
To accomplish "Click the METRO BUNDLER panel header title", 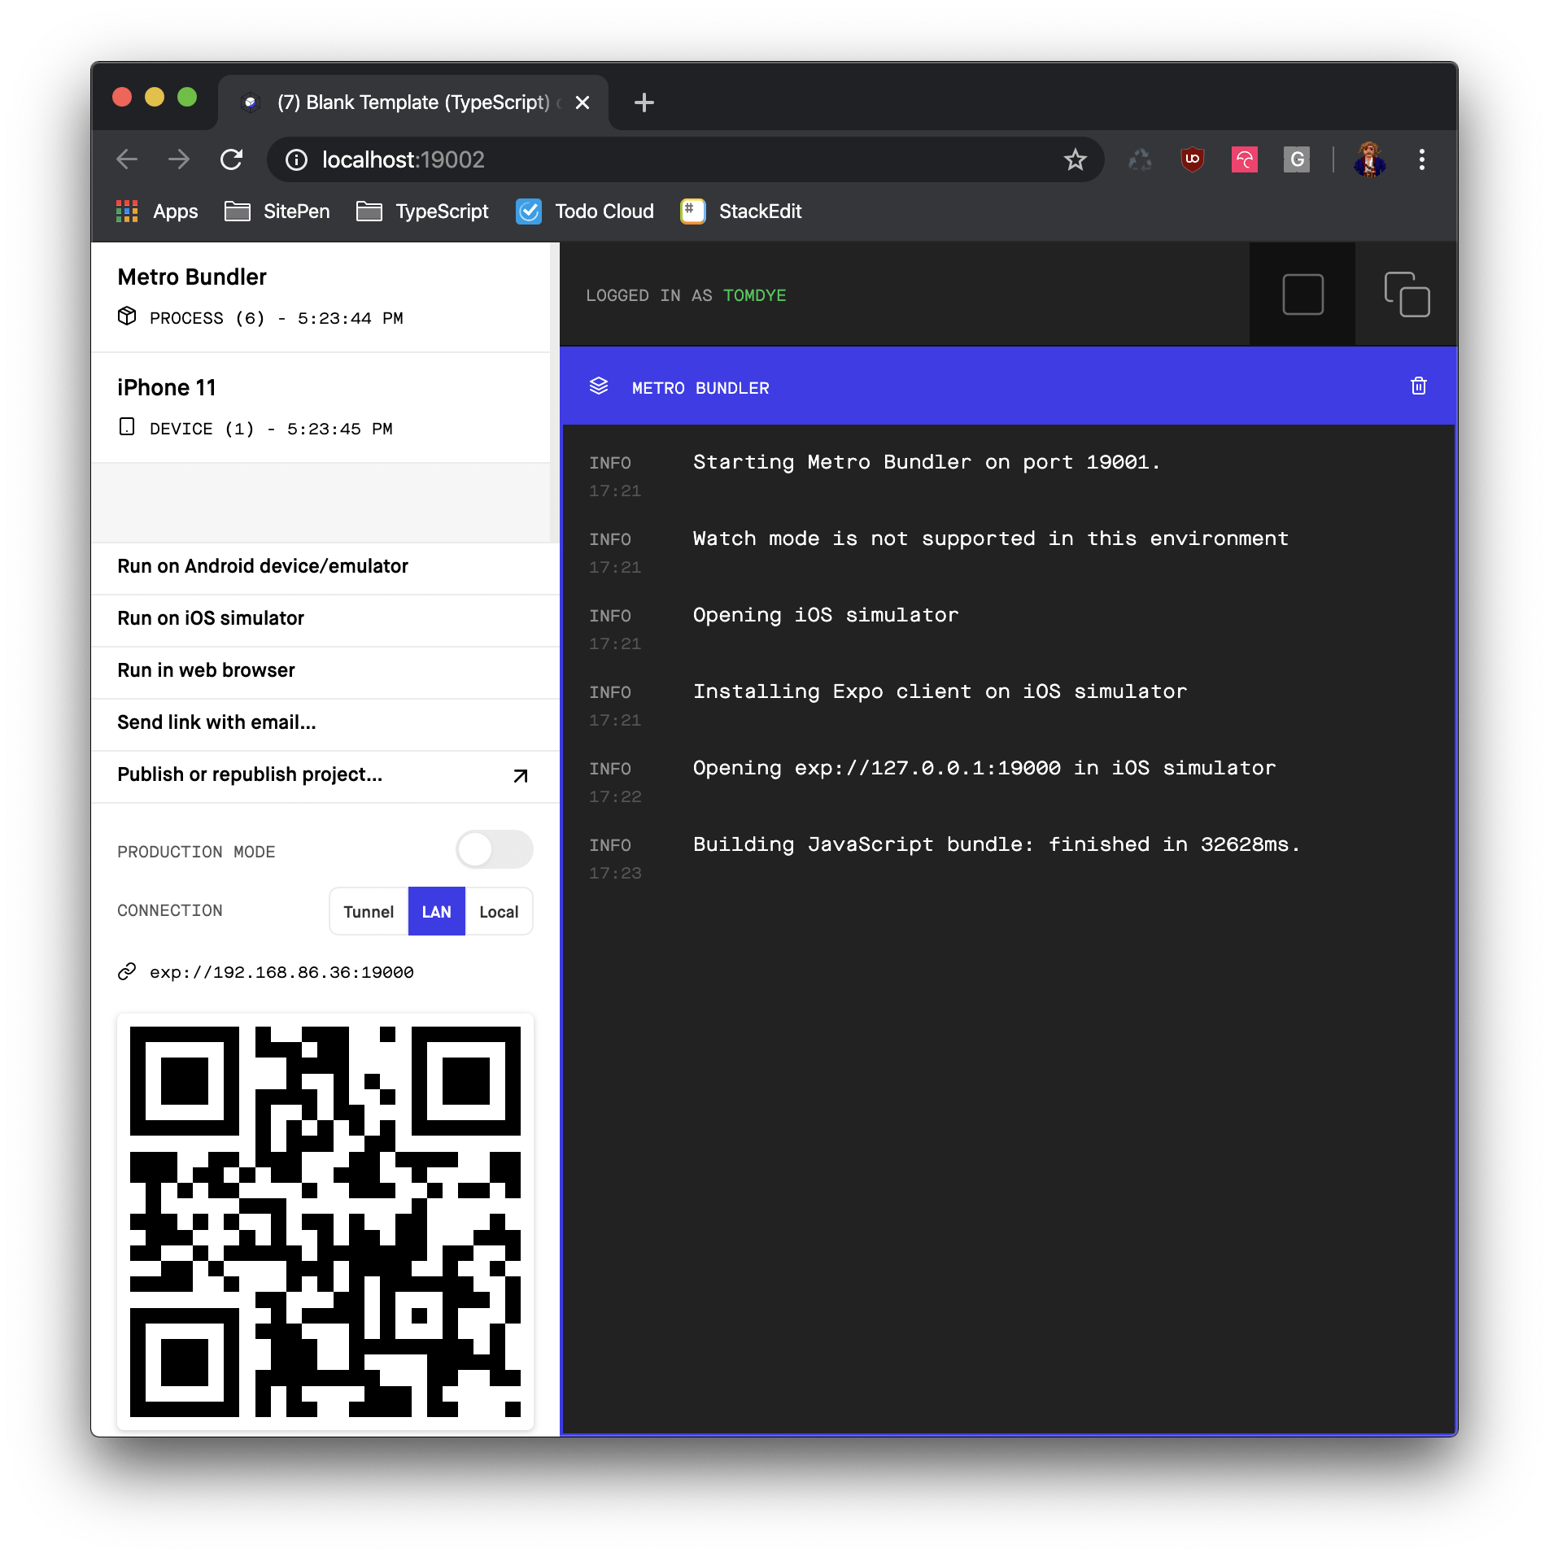I will 700,389.
